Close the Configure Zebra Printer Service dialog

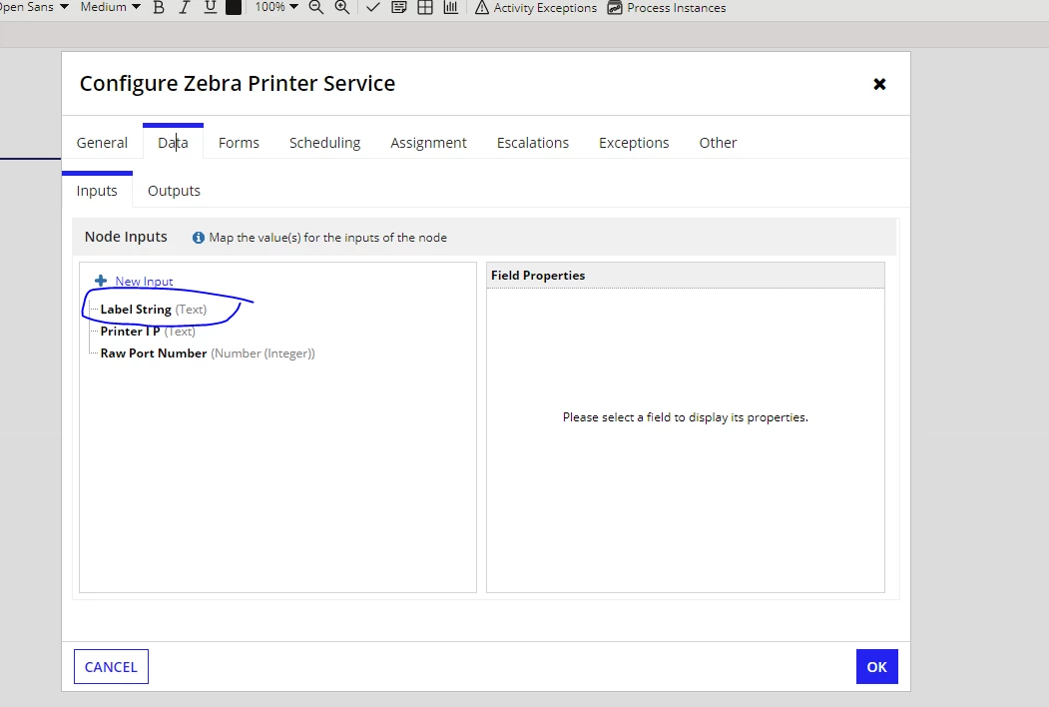879,84
